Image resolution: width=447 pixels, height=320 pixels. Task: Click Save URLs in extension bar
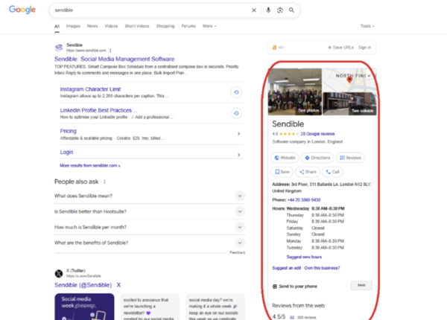[340, 48]
